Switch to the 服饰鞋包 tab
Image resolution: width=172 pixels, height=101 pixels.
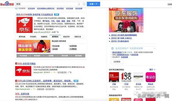point(55,37)
